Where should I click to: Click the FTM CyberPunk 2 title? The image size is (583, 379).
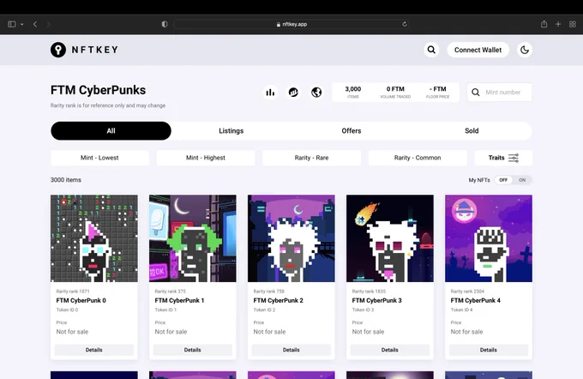pos(279,300)
